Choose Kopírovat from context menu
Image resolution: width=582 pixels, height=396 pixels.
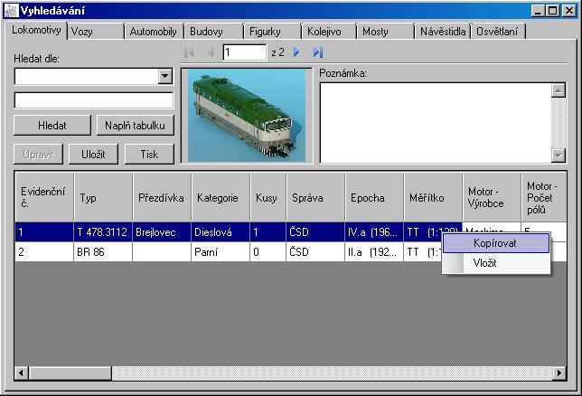pyautogui.click(x=495, y=242)
